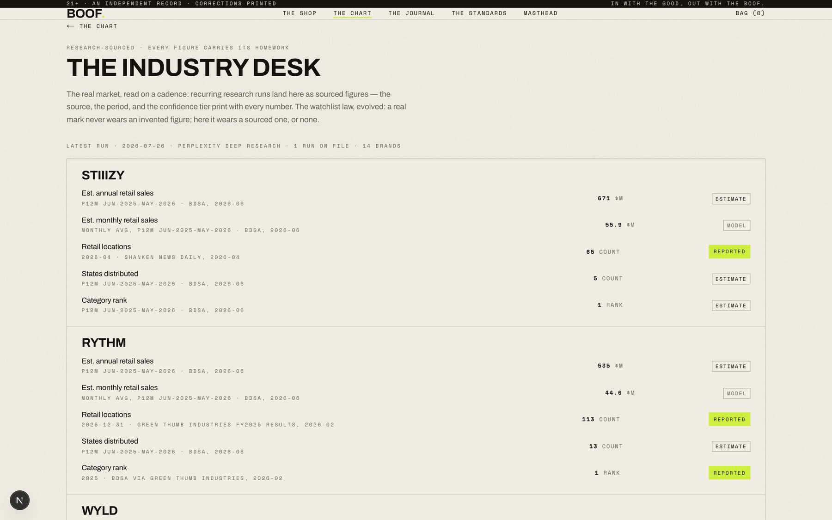
Task: Click THE INDUSTRY DESK page title
Action: point(193,67)
